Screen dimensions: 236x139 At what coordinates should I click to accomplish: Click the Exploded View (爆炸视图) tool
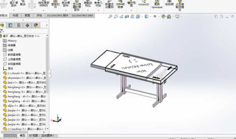point(131,3)
